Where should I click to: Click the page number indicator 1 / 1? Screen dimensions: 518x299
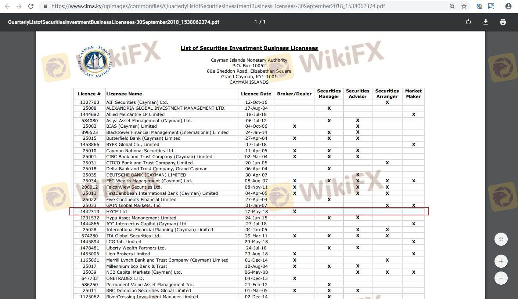click(260, 22)
